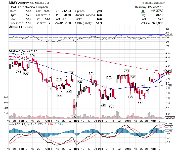Screen dimensions: 176x151
Task: Select the Prev Close value 7.58
Action: pos(28,23)
